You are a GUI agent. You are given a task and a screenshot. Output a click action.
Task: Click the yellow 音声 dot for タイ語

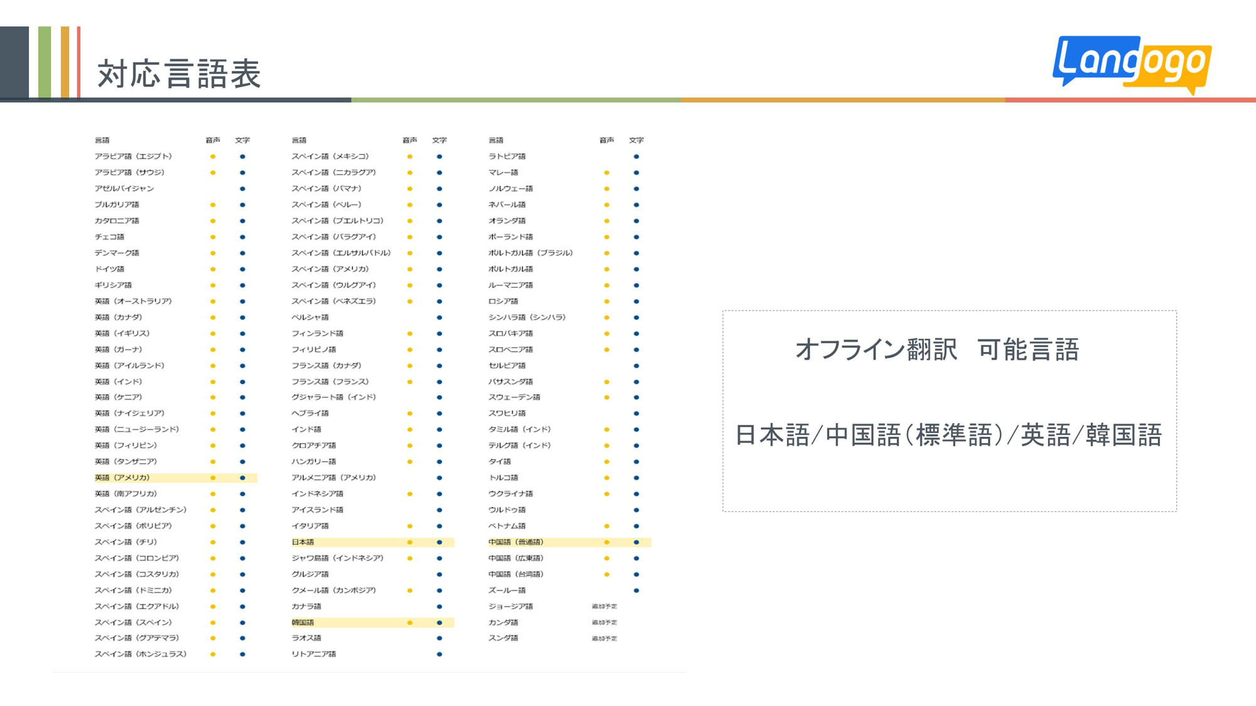(x=607, y=461)
